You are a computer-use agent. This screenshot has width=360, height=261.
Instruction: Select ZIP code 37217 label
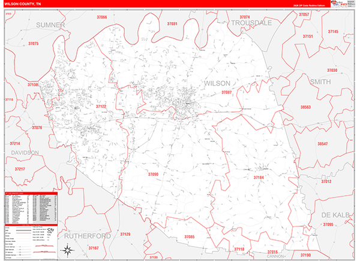tap(20, 169)
